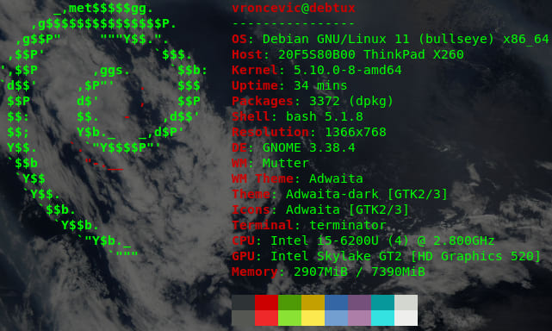The image size is (552, 331).
Task: Click the bright red color block
Action: pos(266,318)
